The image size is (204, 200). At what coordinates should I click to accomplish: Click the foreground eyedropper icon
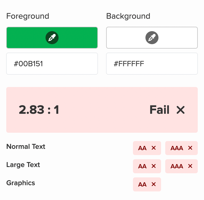tap(52, 38)
